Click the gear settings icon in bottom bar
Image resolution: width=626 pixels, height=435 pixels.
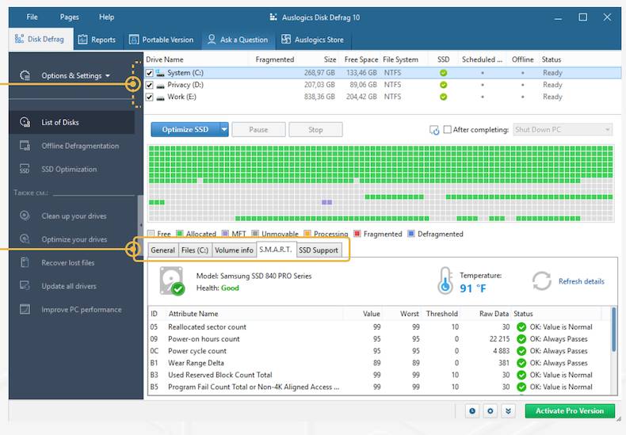click(x=490, y=410)
